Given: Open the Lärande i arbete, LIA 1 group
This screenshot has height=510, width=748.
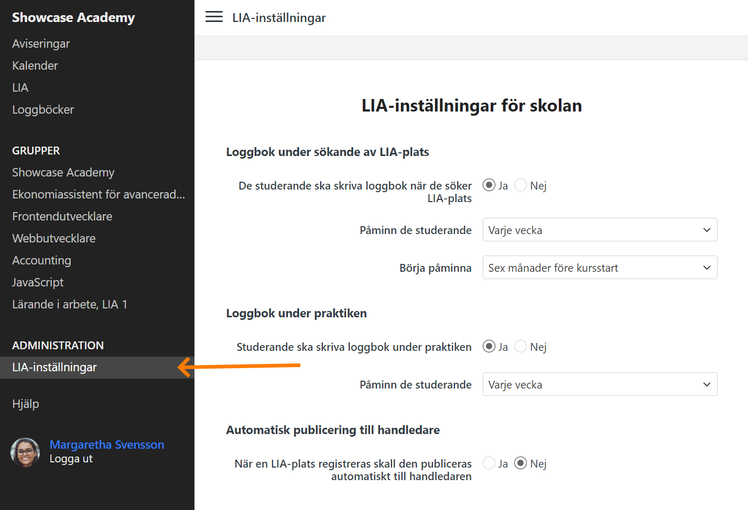Looking at the screenshot, I should 70,305.
